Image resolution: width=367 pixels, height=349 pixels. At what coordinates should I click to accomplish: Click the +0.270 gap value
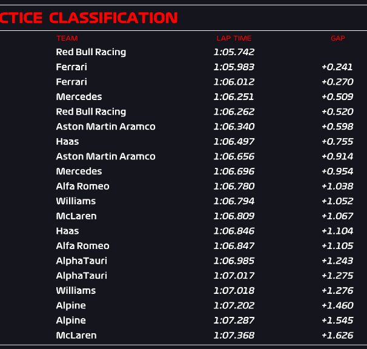(x=337, y=82)
